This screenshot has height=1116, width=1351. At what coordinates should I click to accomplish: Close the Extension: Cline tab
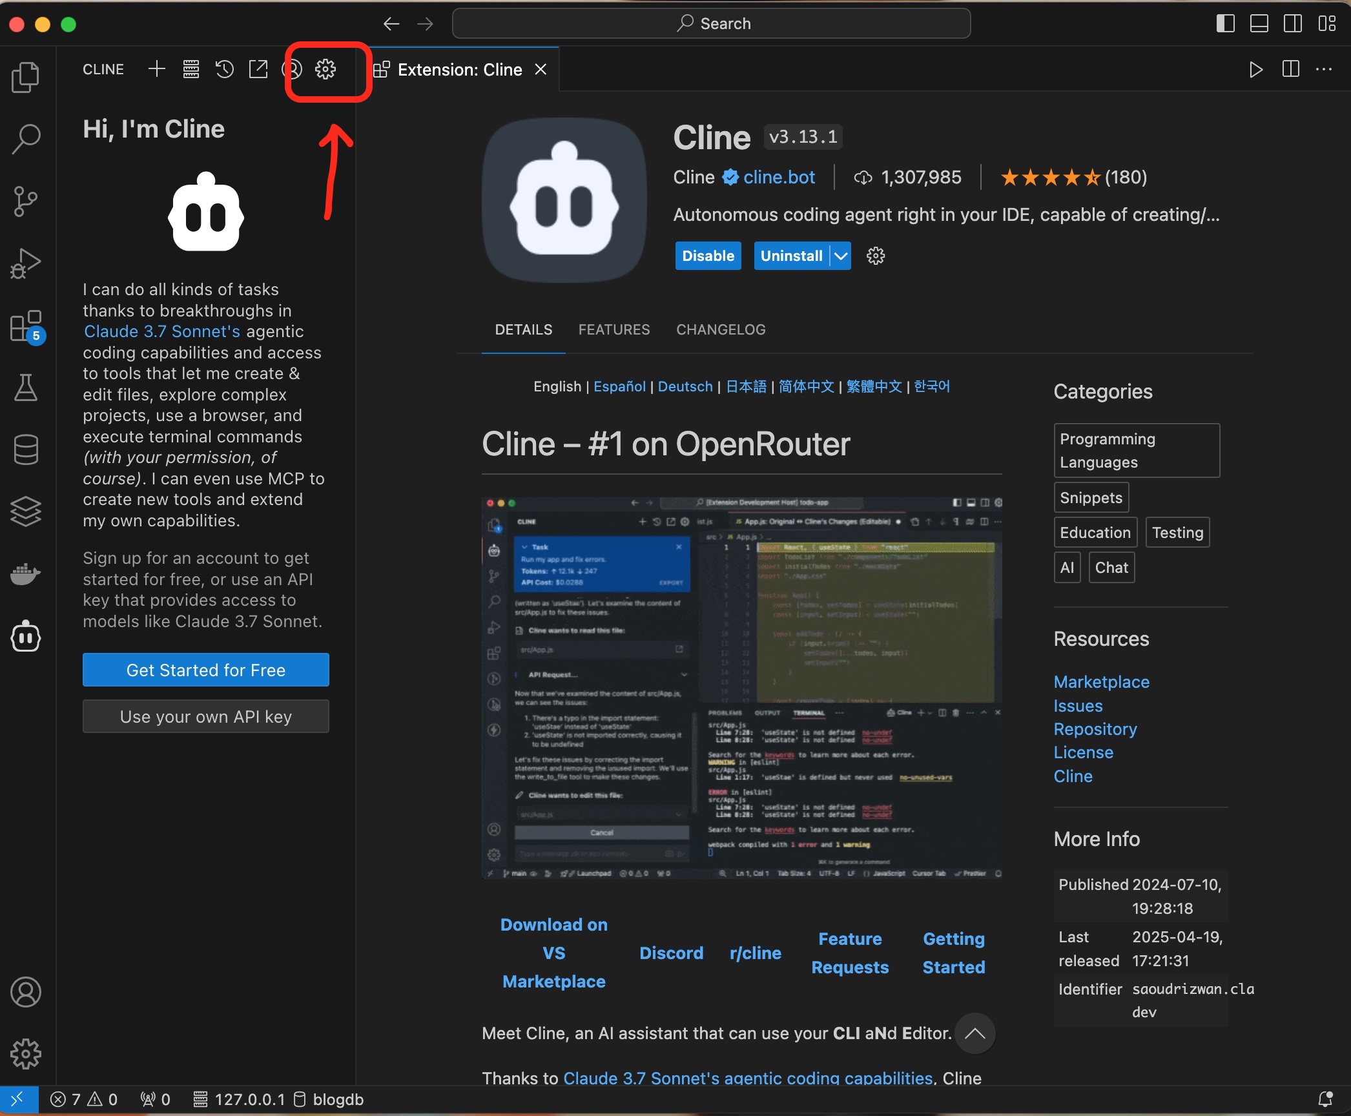pyautogui.click(x=541, y=69)
